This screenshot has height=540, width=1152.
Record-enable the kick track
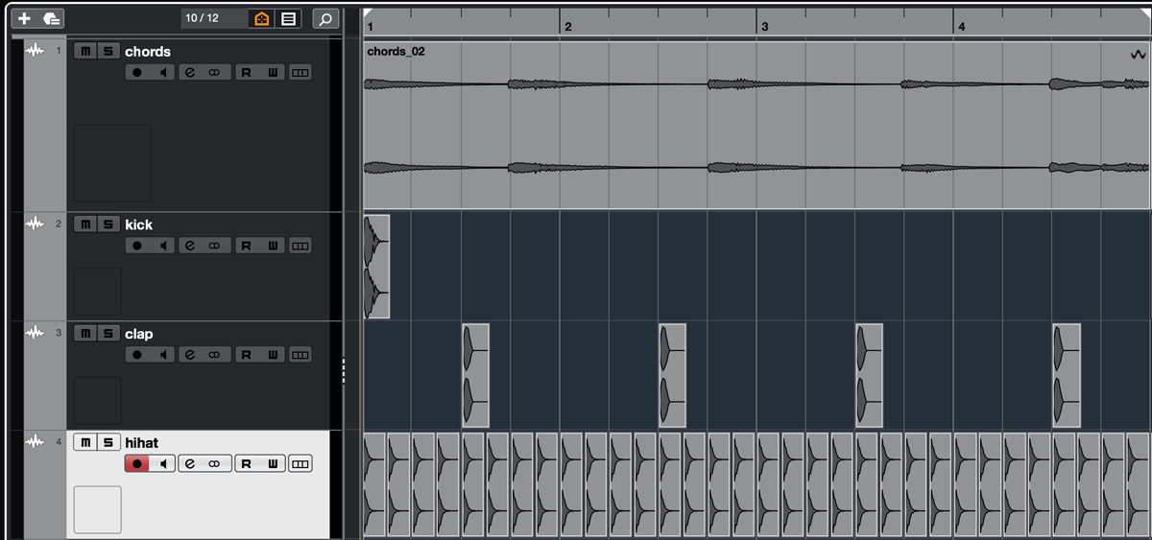click(x=136, y=246)
